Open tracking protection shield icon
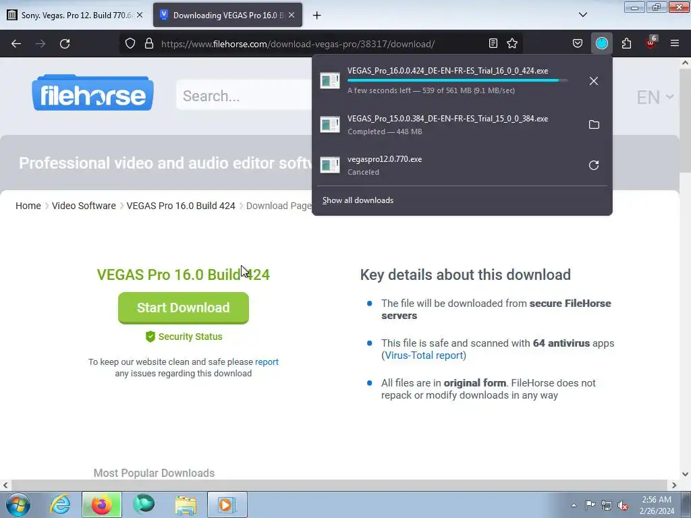 [x=130, y=44]
